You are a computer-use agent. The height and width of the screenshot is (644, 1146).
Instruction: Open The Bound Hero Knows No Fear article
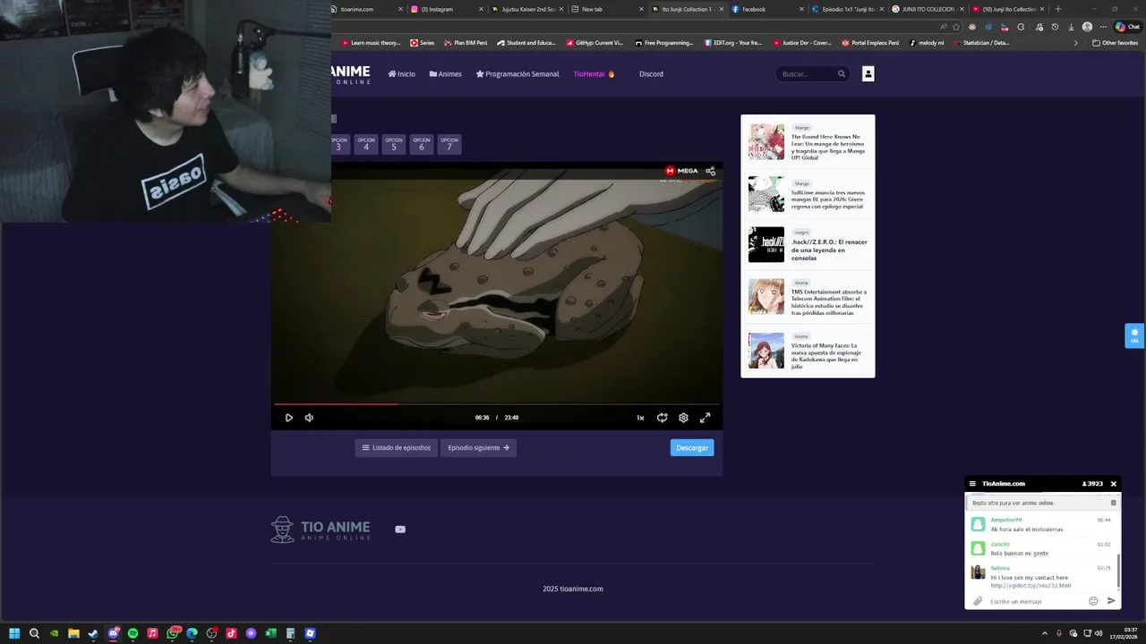click(x=808, y=141)
